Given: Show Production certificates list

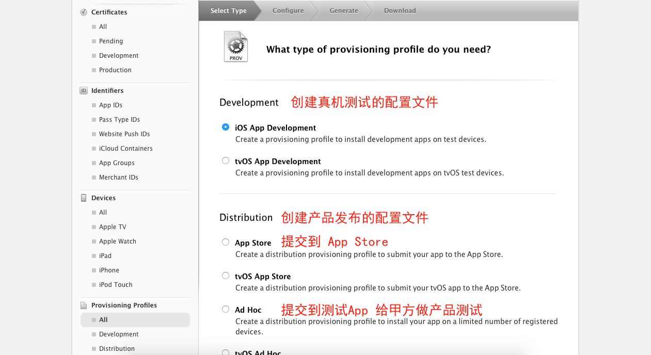Looking at the screenshot, I should (x=115, y=70).
